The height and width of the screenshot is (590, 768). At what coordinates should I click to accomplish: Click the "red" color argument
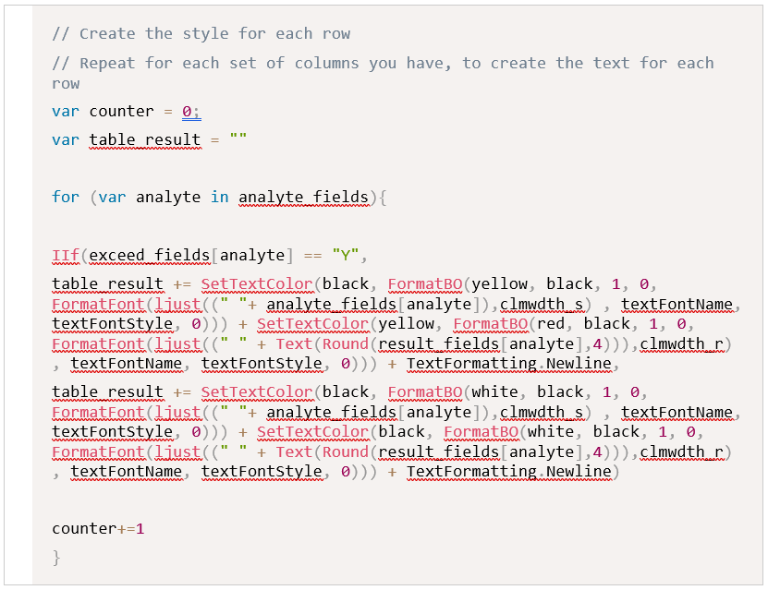pos(551,324)
